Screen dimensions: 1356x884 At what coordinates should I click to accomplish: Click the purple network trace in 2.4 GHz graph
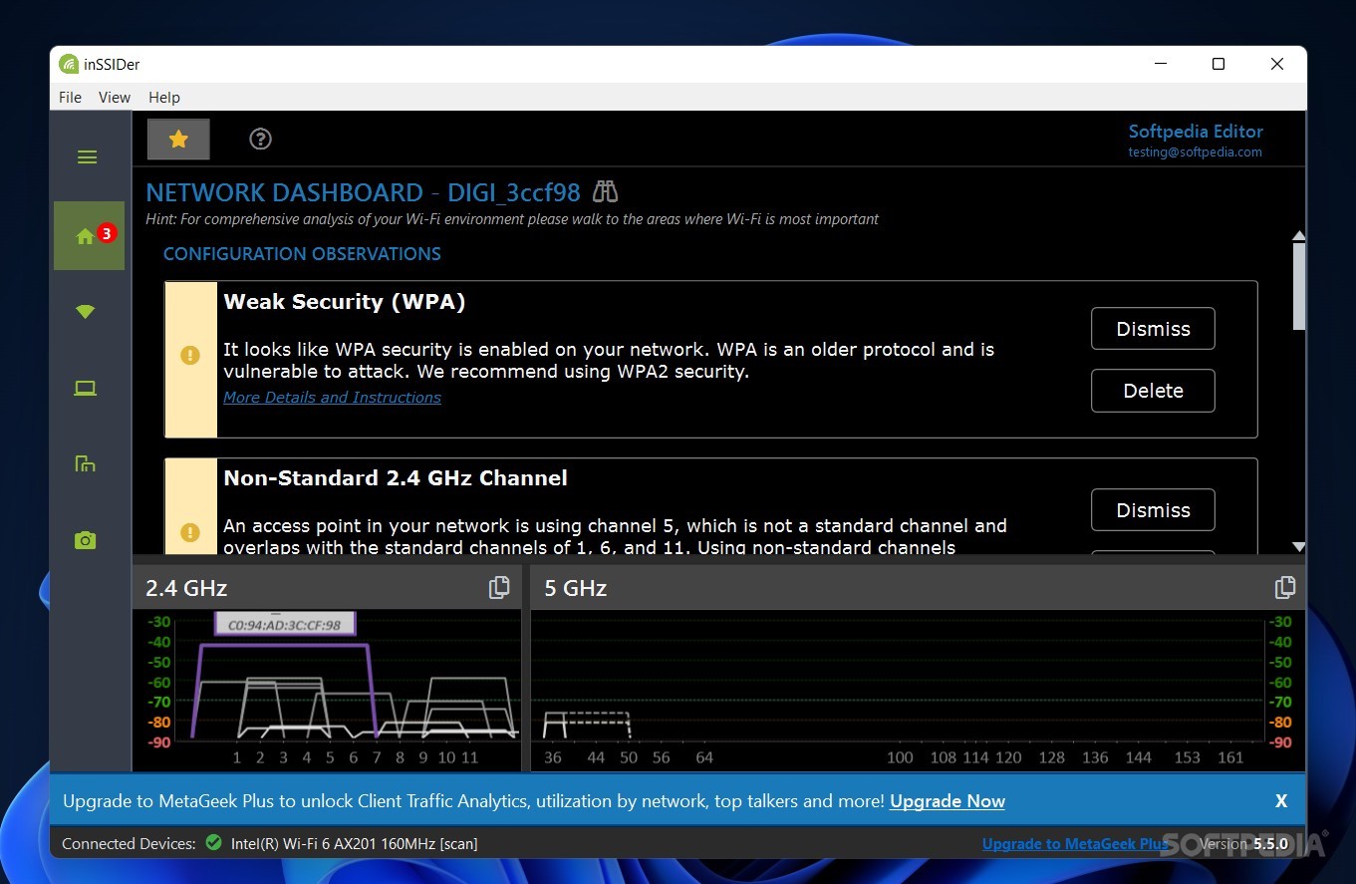[284, 646]
